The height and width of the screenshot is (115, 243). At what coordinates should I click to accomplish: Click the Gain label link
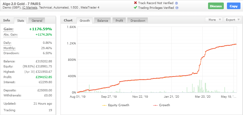point(8,29)
